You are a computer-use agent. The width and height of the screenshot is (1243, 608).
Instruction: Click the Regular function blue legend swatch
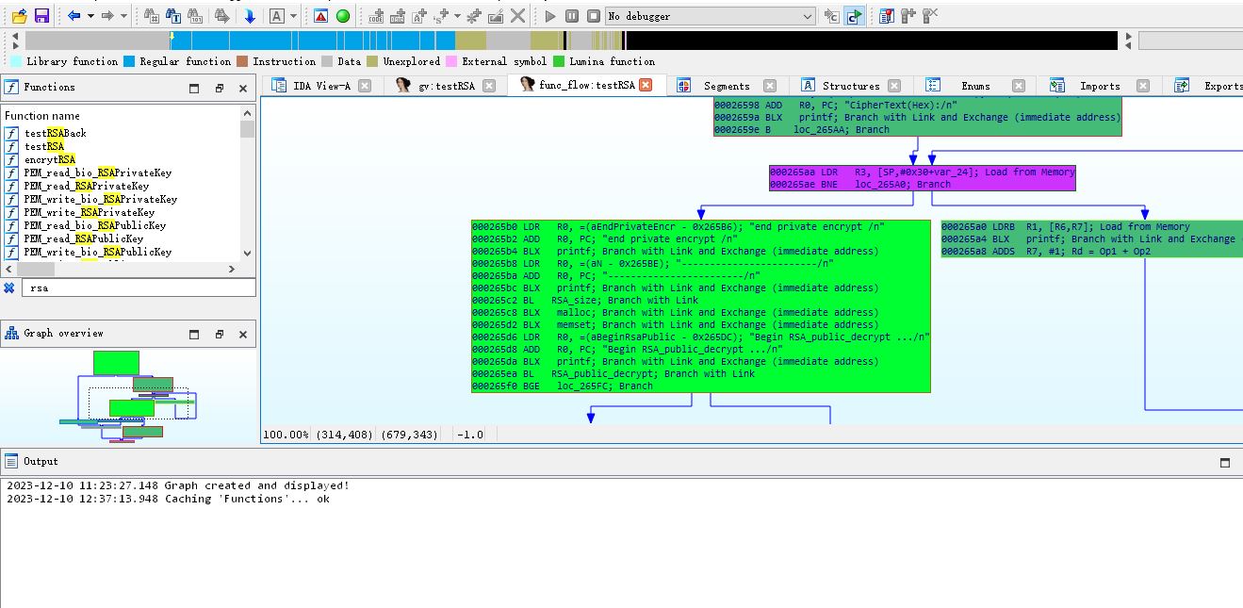[x=129, y=61]
